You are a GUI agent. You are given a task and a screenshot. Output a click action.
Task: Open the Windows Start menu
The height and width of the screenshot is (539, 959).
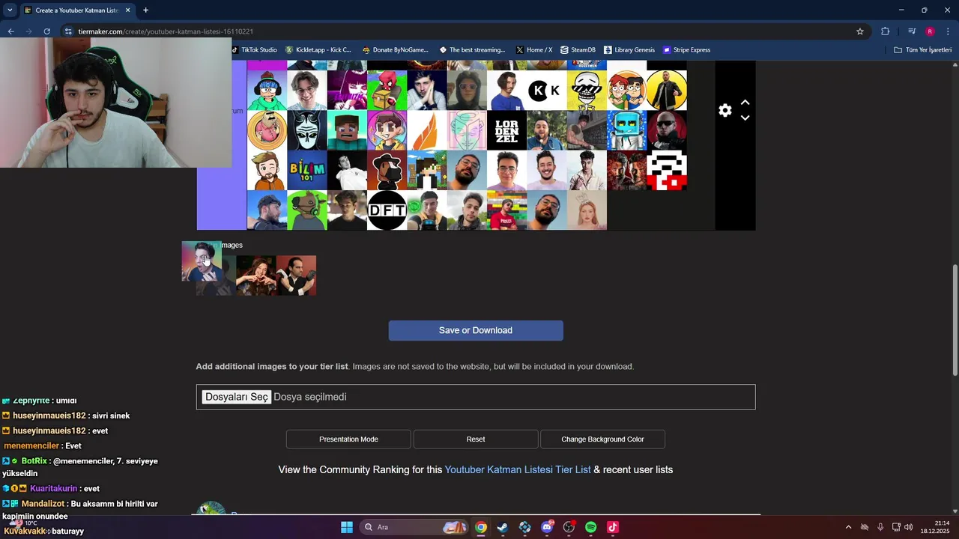(x=347, y=527)
